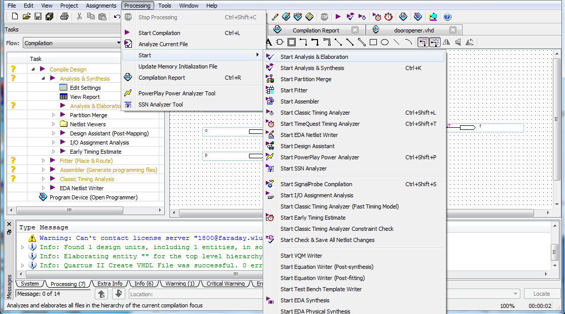Viewport: 565px width, 314px height.
Task: Click the Copy toolbar icon
Action: coord(91,17)
